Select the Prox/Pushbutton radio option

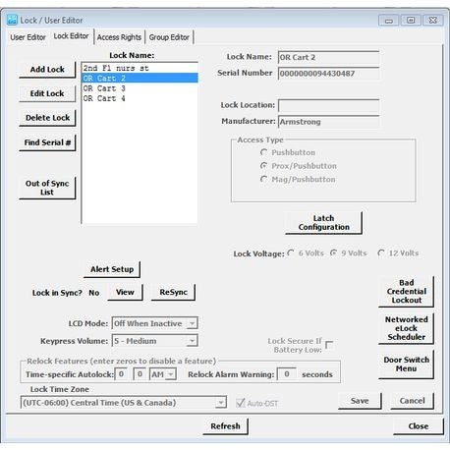(x=263, y=166)
